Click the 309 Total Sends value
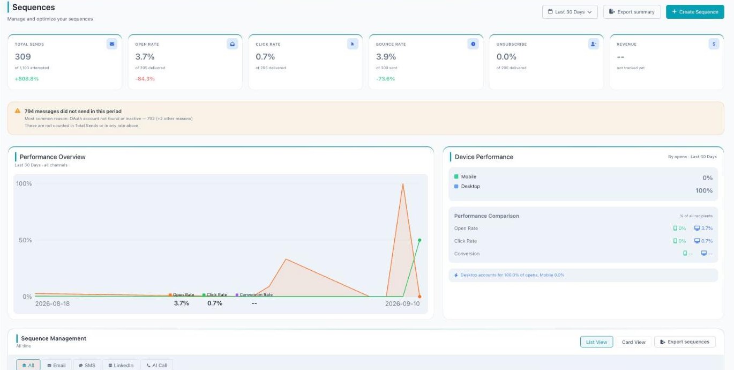This screenshot has width=734, height=370. pyautogui.click(x=23, y=56)
